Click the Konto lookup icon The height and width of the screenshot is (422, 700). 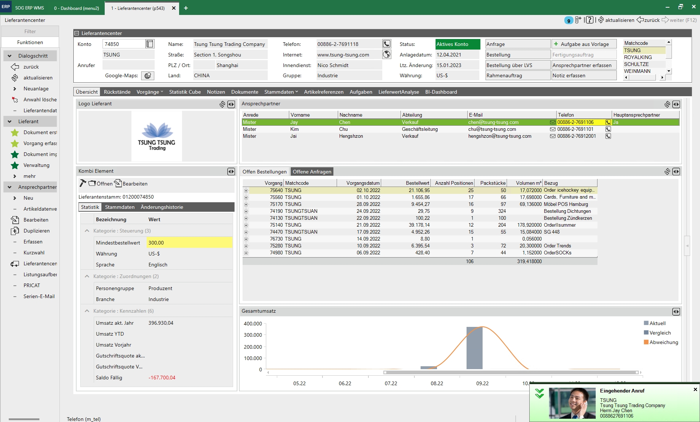pyautogui.click(x=150, y=44)
